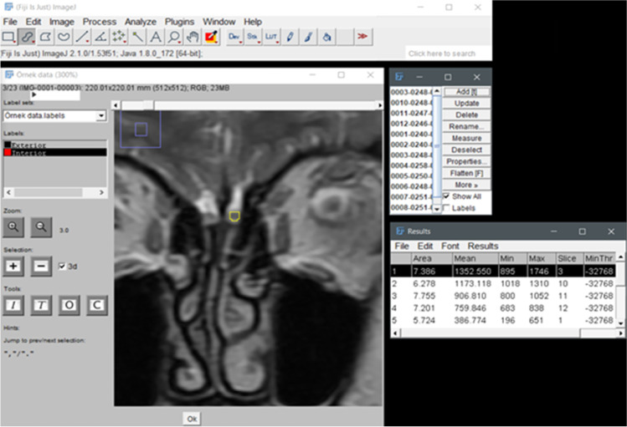Select the Scrolling hand tool
627x427 pixels.
point(193,37)
